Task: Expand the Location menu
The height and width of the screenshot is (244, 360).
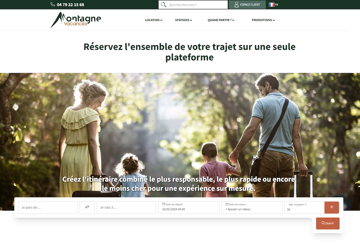Action: tap(154, 20)
